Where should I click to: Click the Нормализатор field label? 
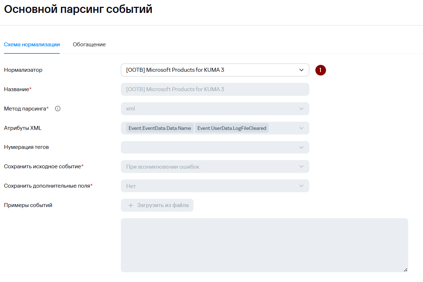coord(23,70)
